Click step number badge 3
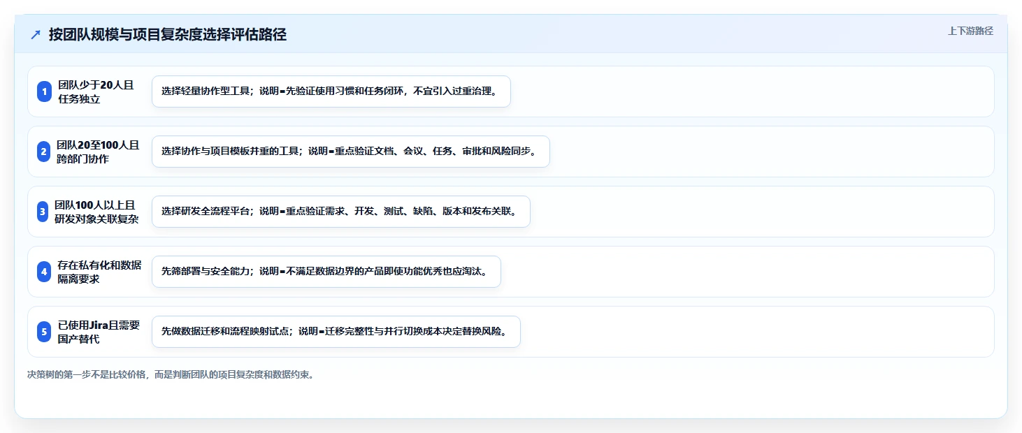This screenshot has width=1022, height=433. click(43, 212)
